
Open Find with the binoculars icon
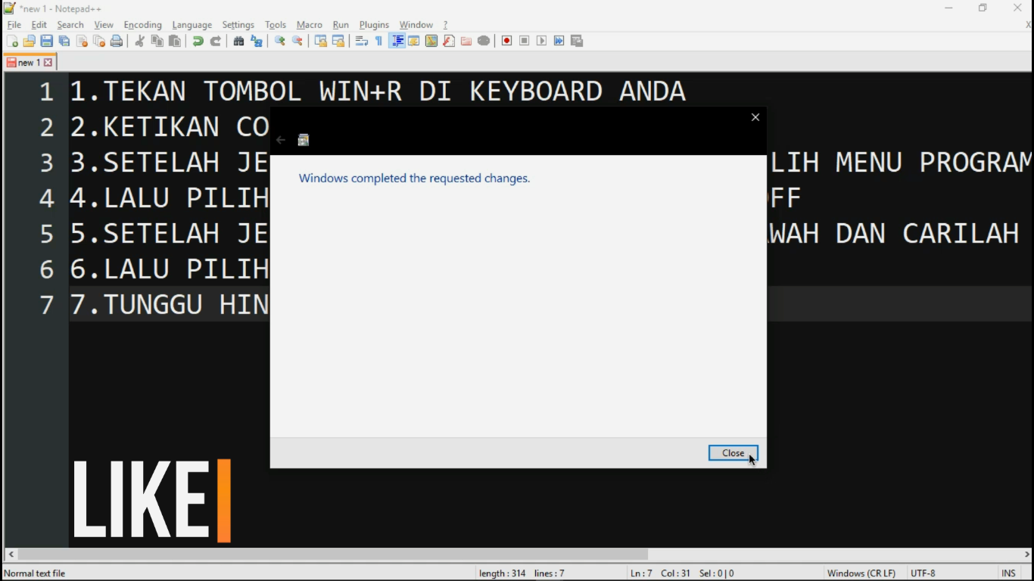pyautogui.click(x=239, y=41)
